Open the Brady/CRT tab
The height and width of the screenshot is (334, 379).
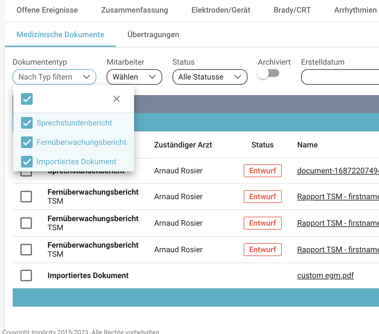[x=292, y=10]
